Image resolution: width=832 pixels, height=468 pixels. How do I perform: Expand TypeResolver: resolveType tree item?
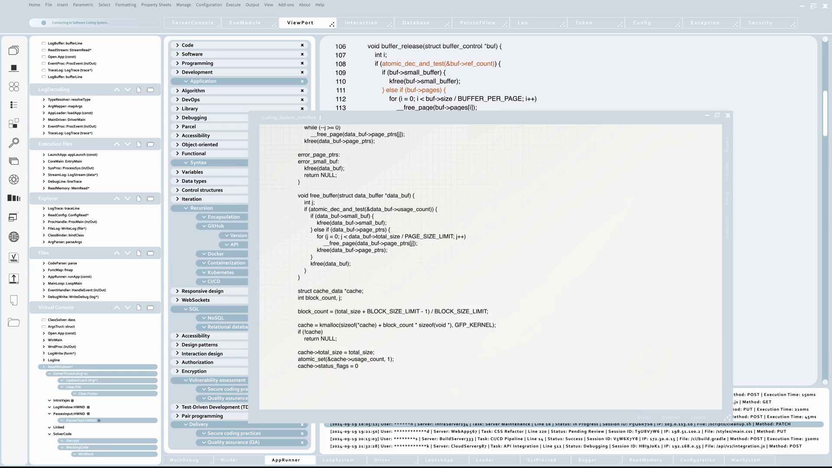point(44,100)
